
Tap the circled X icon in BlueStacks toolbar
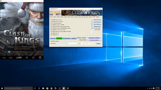40,57
